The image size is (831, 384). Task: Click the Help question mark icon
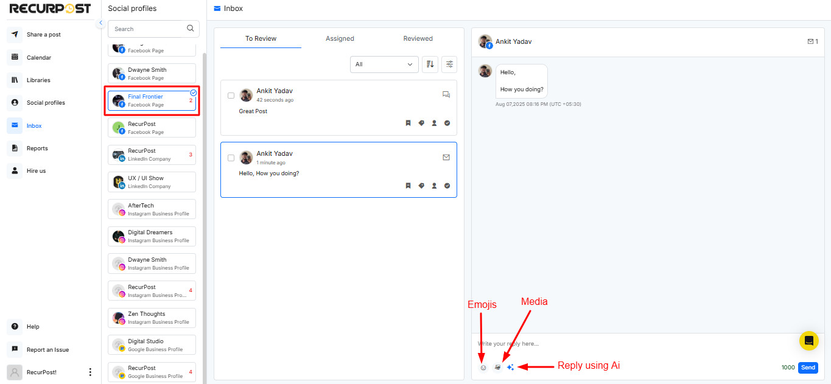[x=15, y=327]
